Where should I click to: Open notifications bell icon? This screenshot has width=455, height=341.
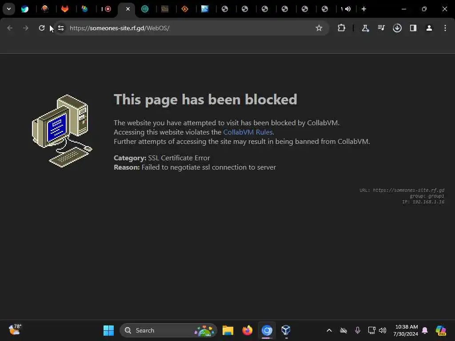click(425, 330)
